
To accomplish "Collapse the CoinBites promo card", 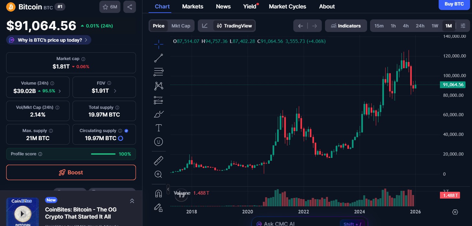I will [132, 200].
